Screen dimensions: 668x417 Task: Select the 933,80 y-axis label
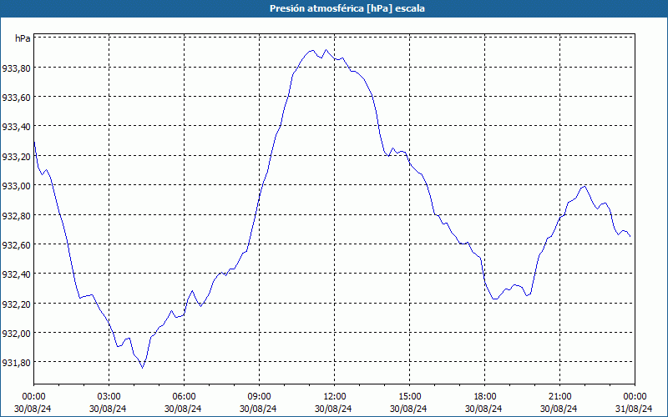click(x=16, y=68)
